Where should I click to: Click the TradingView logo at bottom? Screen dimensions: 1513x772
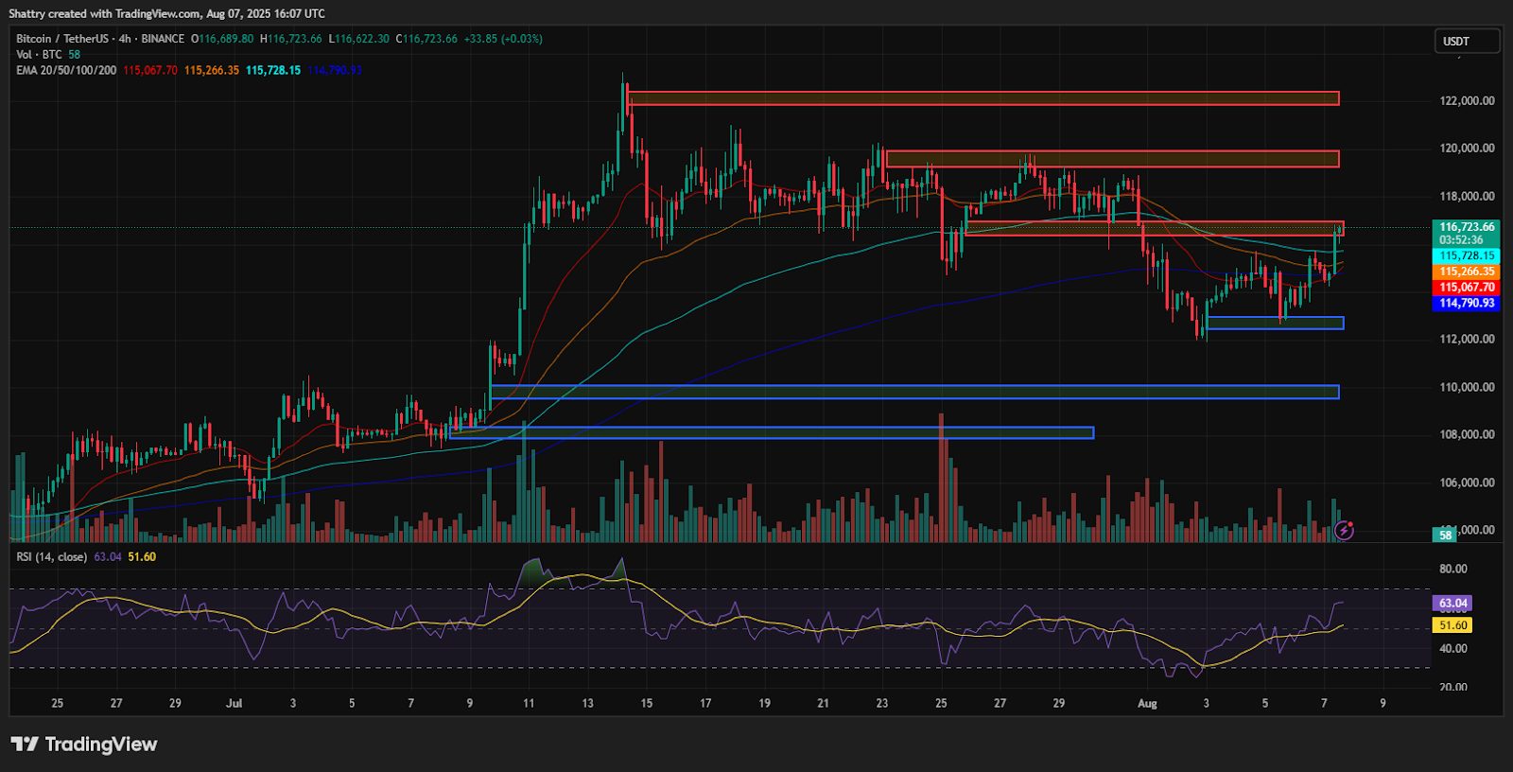click(84, 745)
